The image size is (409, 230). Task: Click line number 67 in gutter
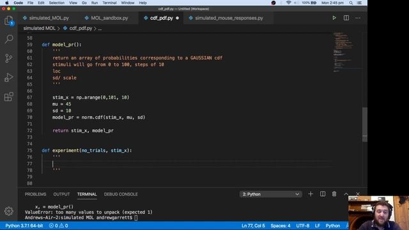click(x=30, y=98)
